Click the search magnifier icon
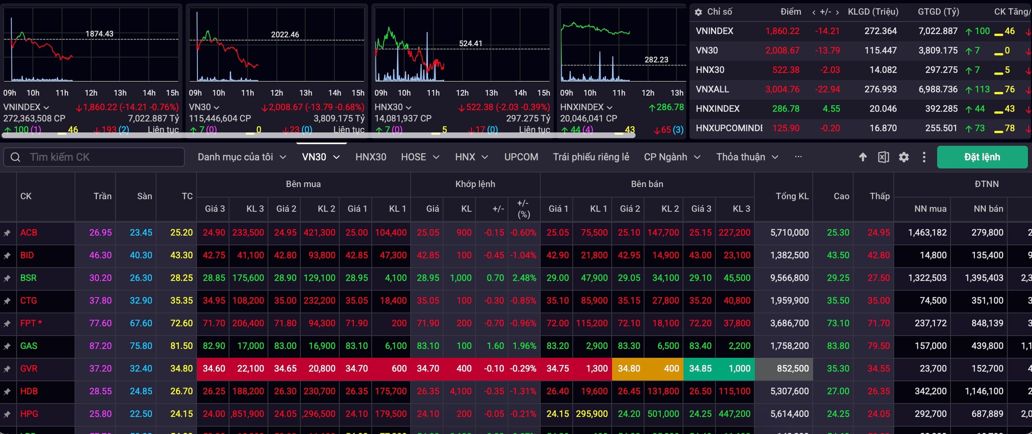 (x=15, y=157)
